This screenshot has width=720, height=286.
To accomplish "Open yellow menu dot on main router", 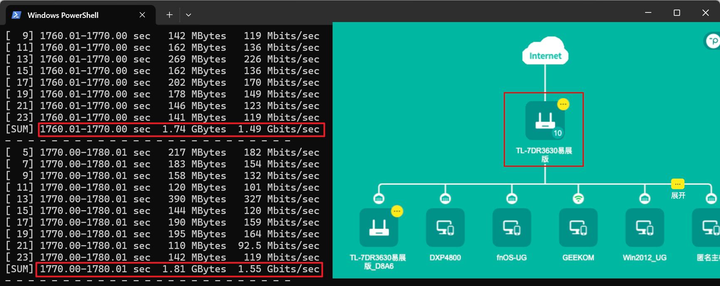I will [x=563, y=104].
